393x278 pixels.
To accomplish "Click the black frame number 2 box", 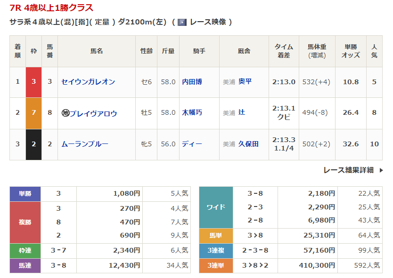I will [33, 144].
